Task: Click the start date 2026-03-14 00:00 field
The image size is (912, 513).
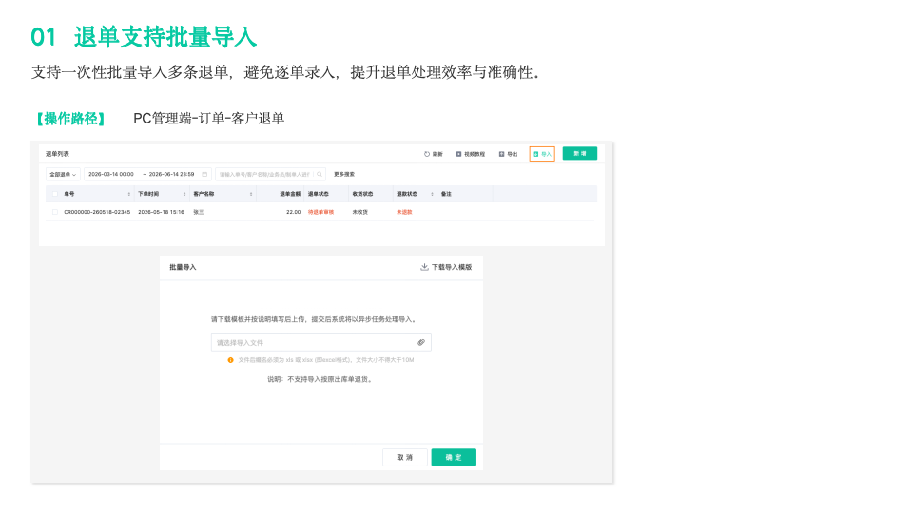Action: (111, 174)
